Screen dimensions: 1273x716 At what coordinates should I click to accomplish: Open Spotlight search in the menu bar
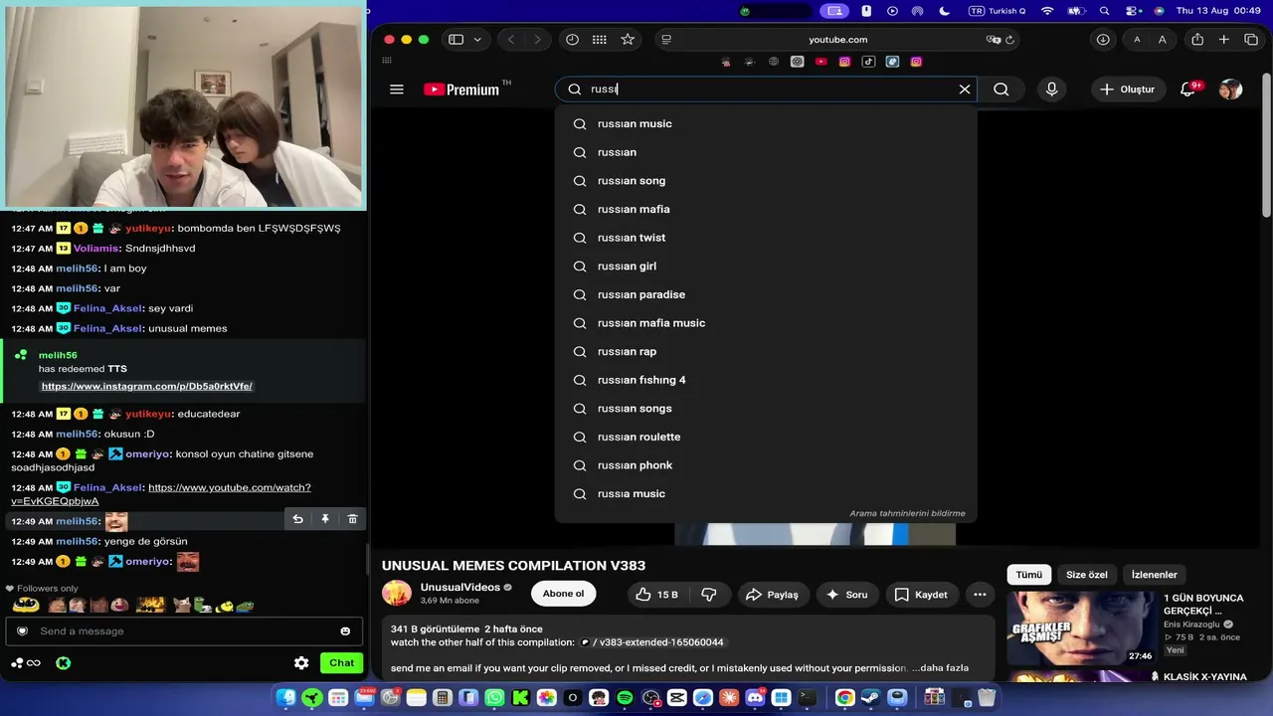pos(1105,11)
